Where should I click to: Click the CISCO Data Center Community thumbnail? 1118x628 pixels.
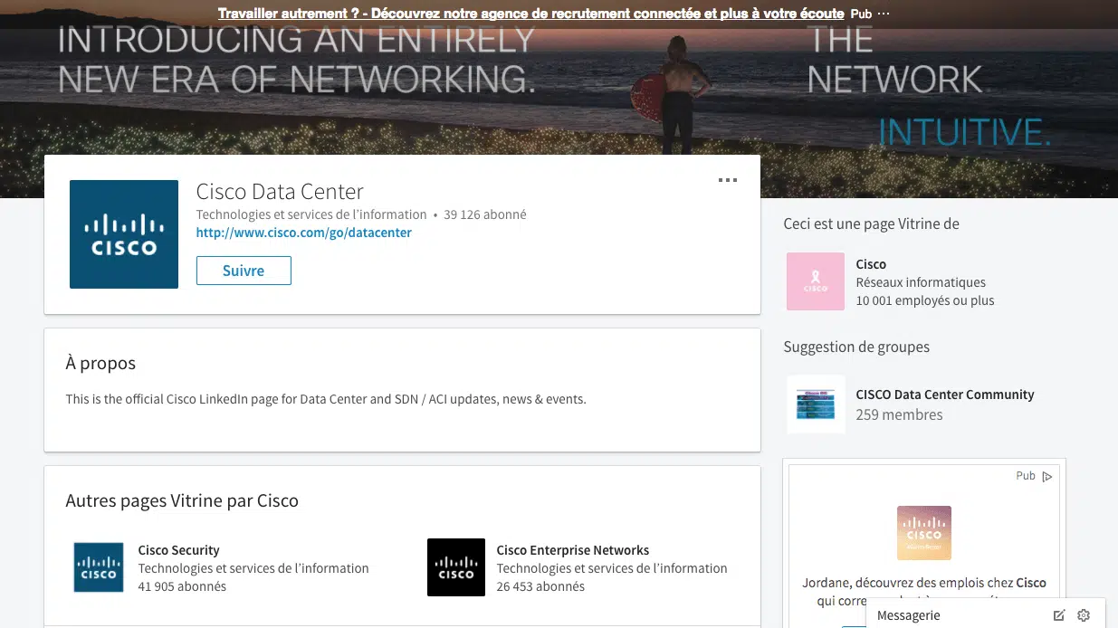pyautogui.click(x=816, y=404)
